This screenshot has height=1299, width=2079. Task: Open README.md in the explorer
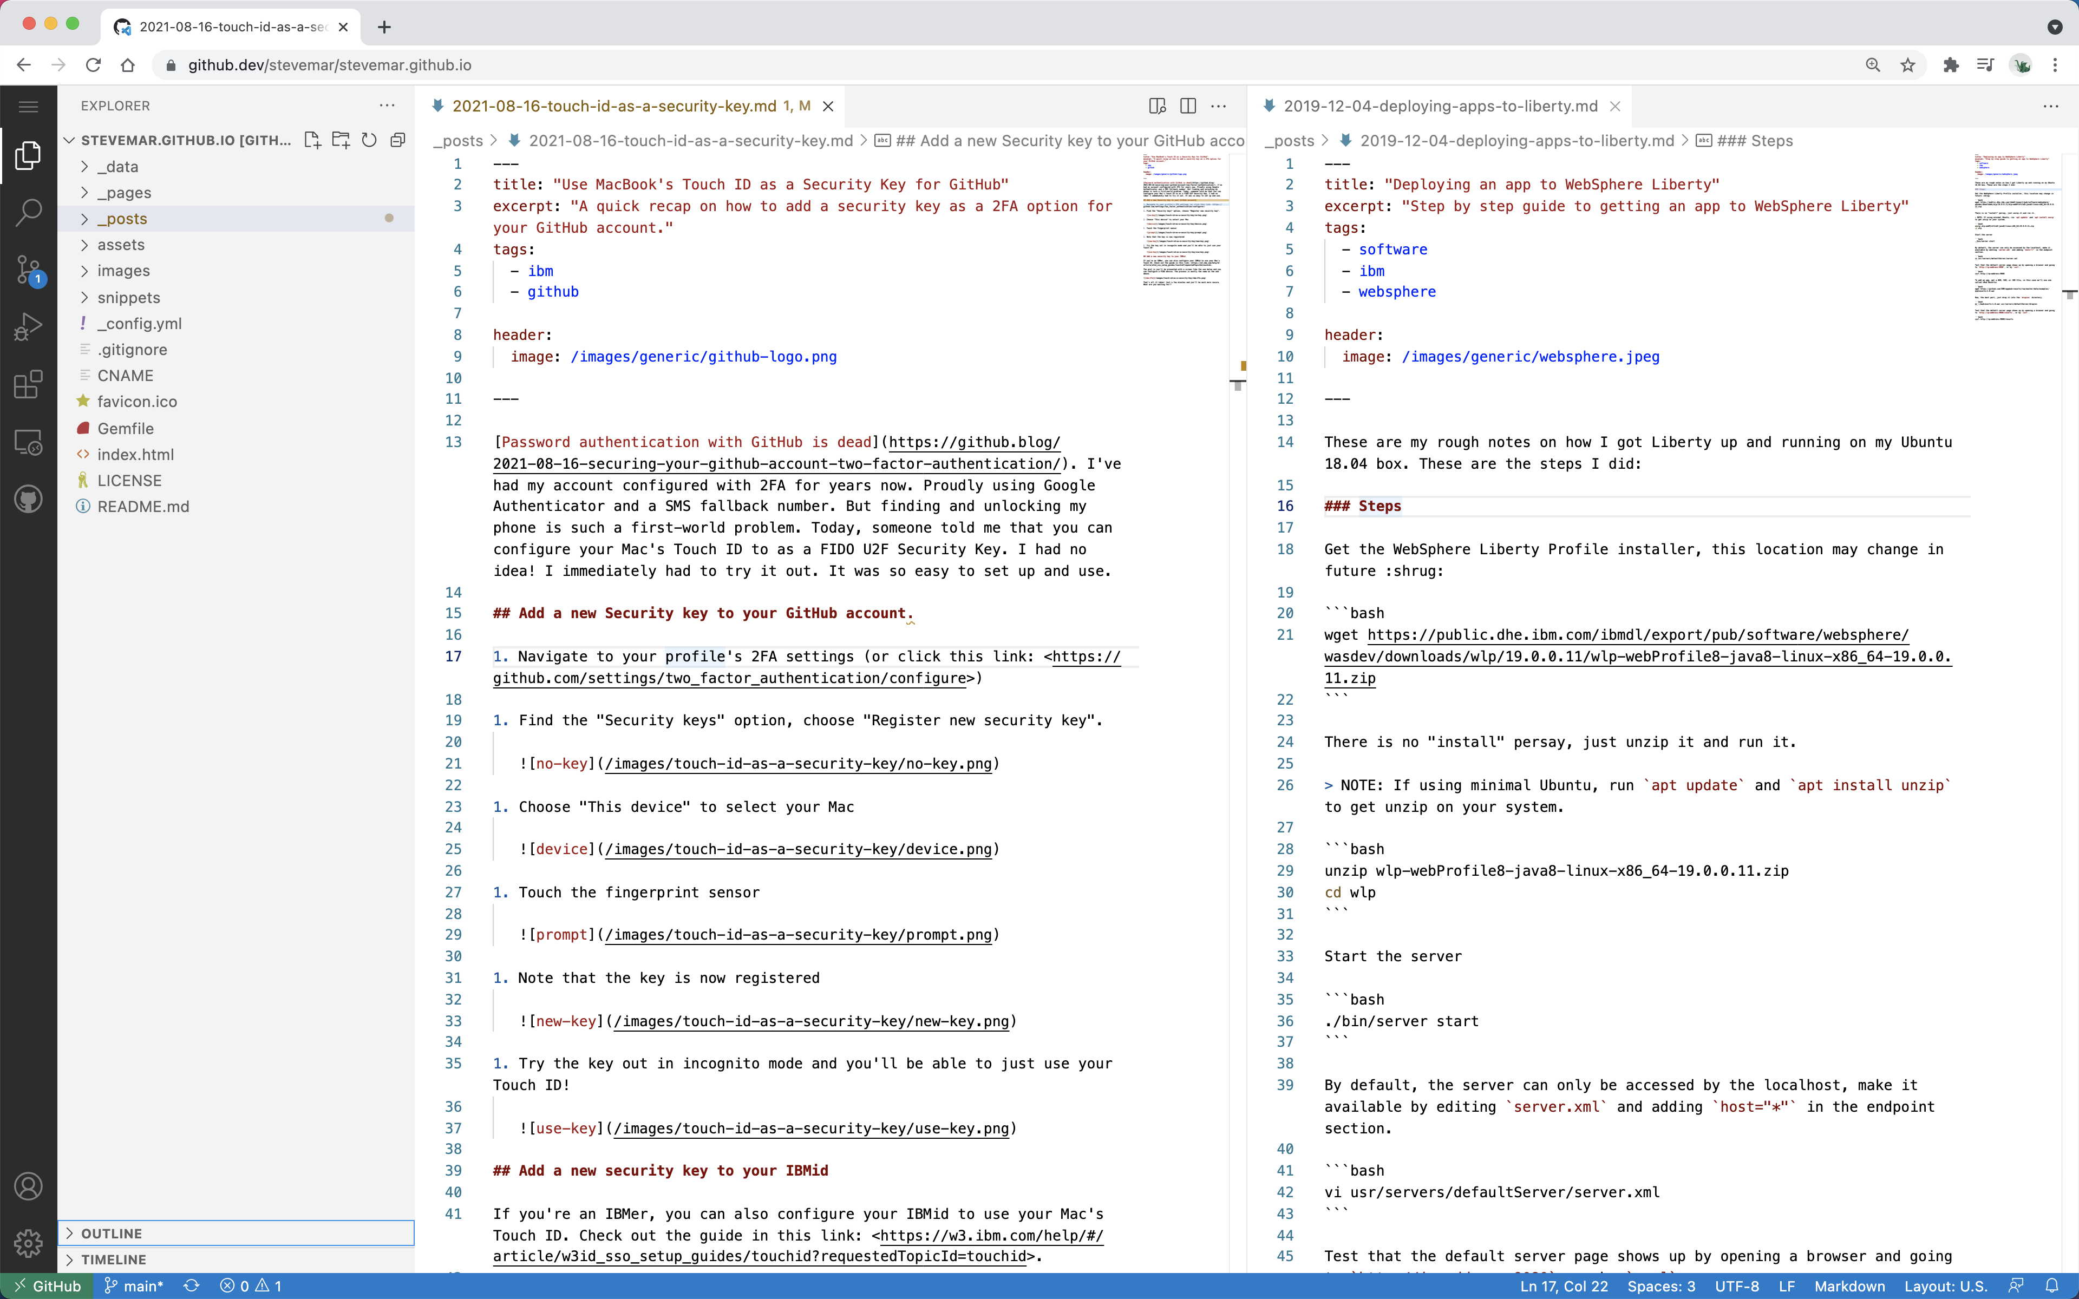click(x=236, y=506)
